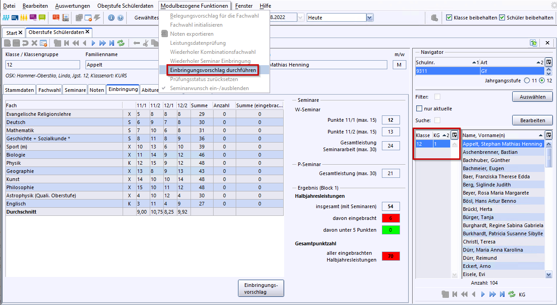Toggle the Suche checkbox
This screenshot has width=557, height=305.
[437, 120]
